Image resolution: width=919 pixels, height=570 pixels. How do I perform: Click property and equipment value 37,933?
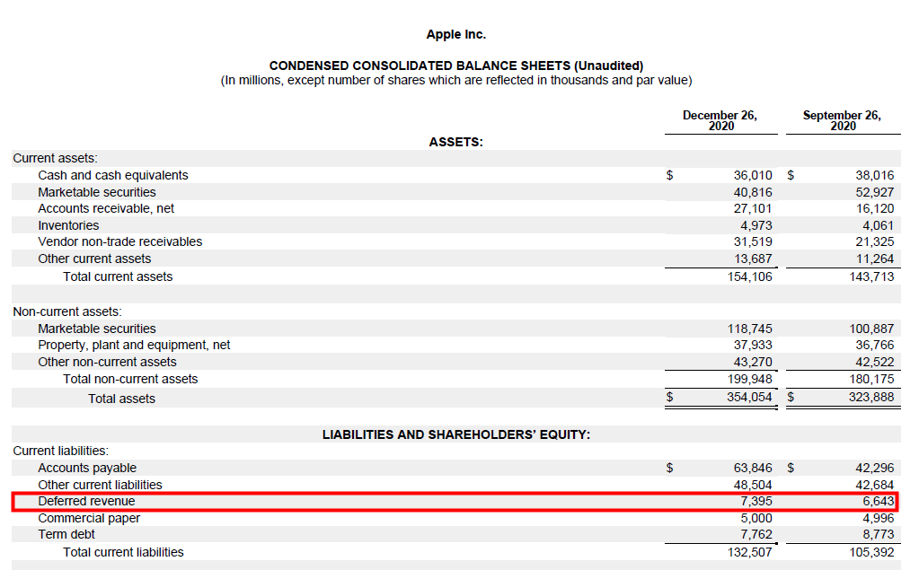point(753,345)
